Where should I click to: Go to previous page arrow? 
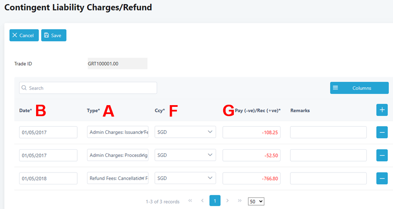pos(202,201)
